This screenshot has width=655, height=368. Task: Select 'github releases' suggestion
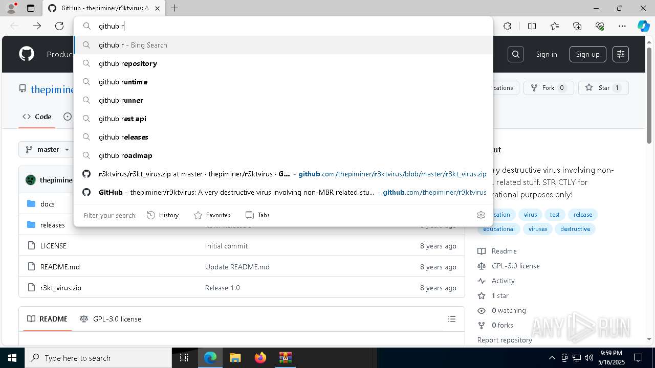283,137
